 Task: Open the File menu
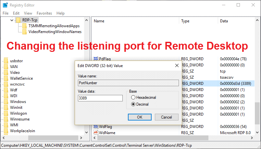tap(6, 13)
